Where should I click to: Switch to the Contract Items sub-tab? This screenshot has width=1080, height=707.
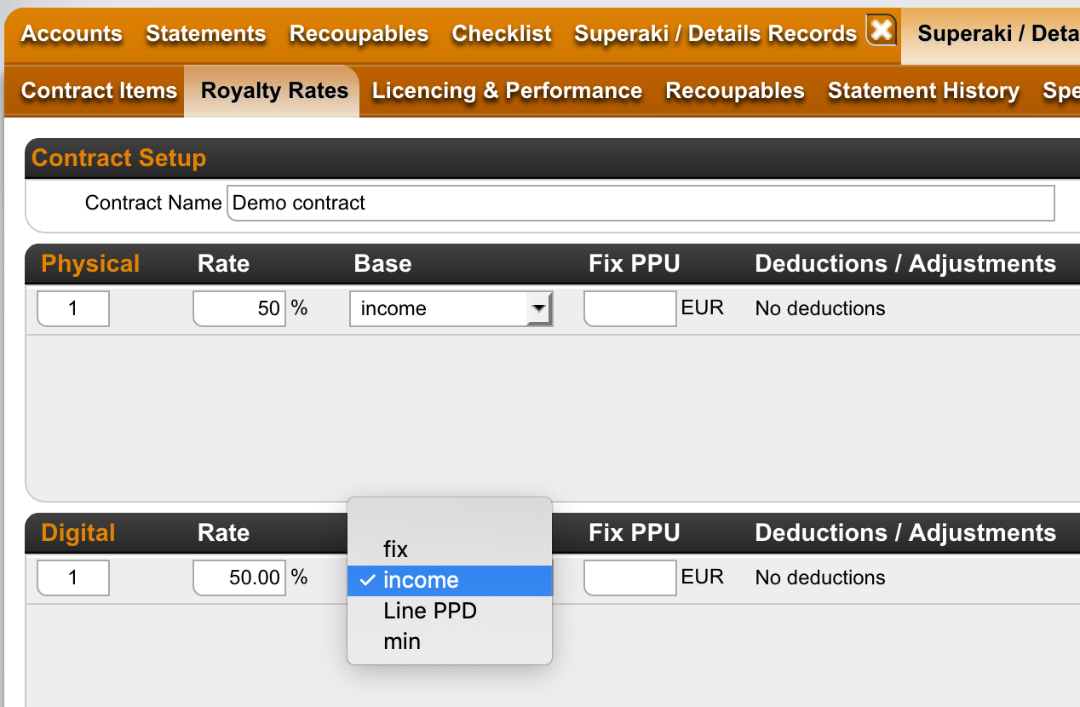[x=99, y=90]
